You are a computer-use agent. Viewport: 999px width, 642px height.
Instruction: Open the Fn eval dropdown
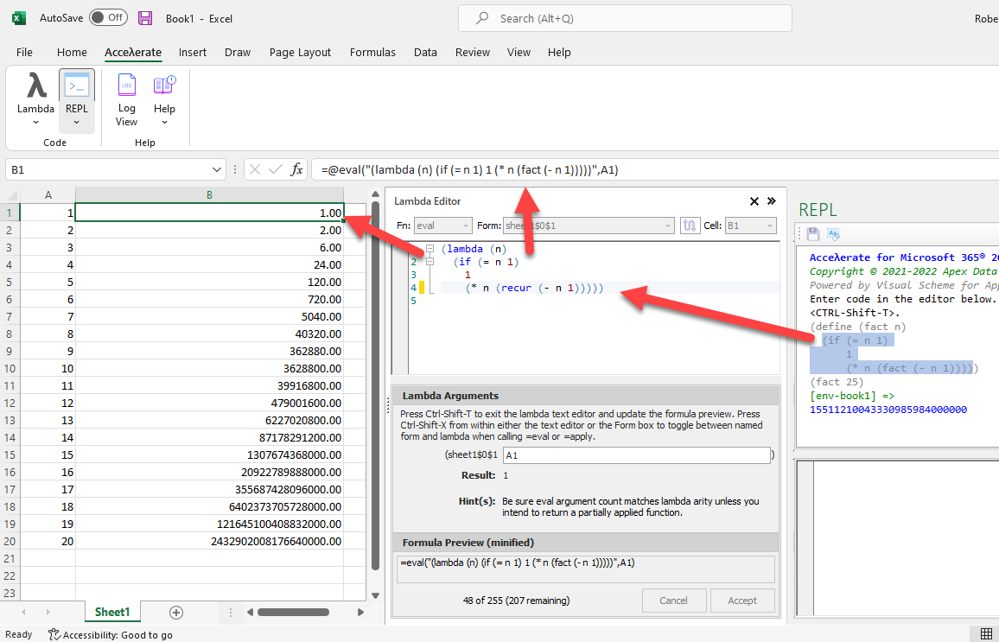466,226
